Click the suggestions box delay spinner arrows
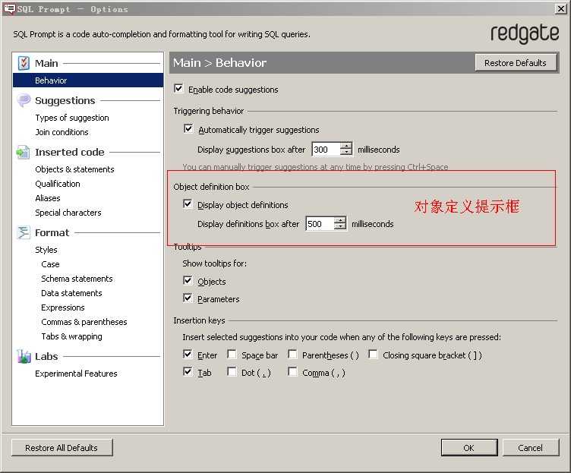The image size is (571, 473). (346, 149)
